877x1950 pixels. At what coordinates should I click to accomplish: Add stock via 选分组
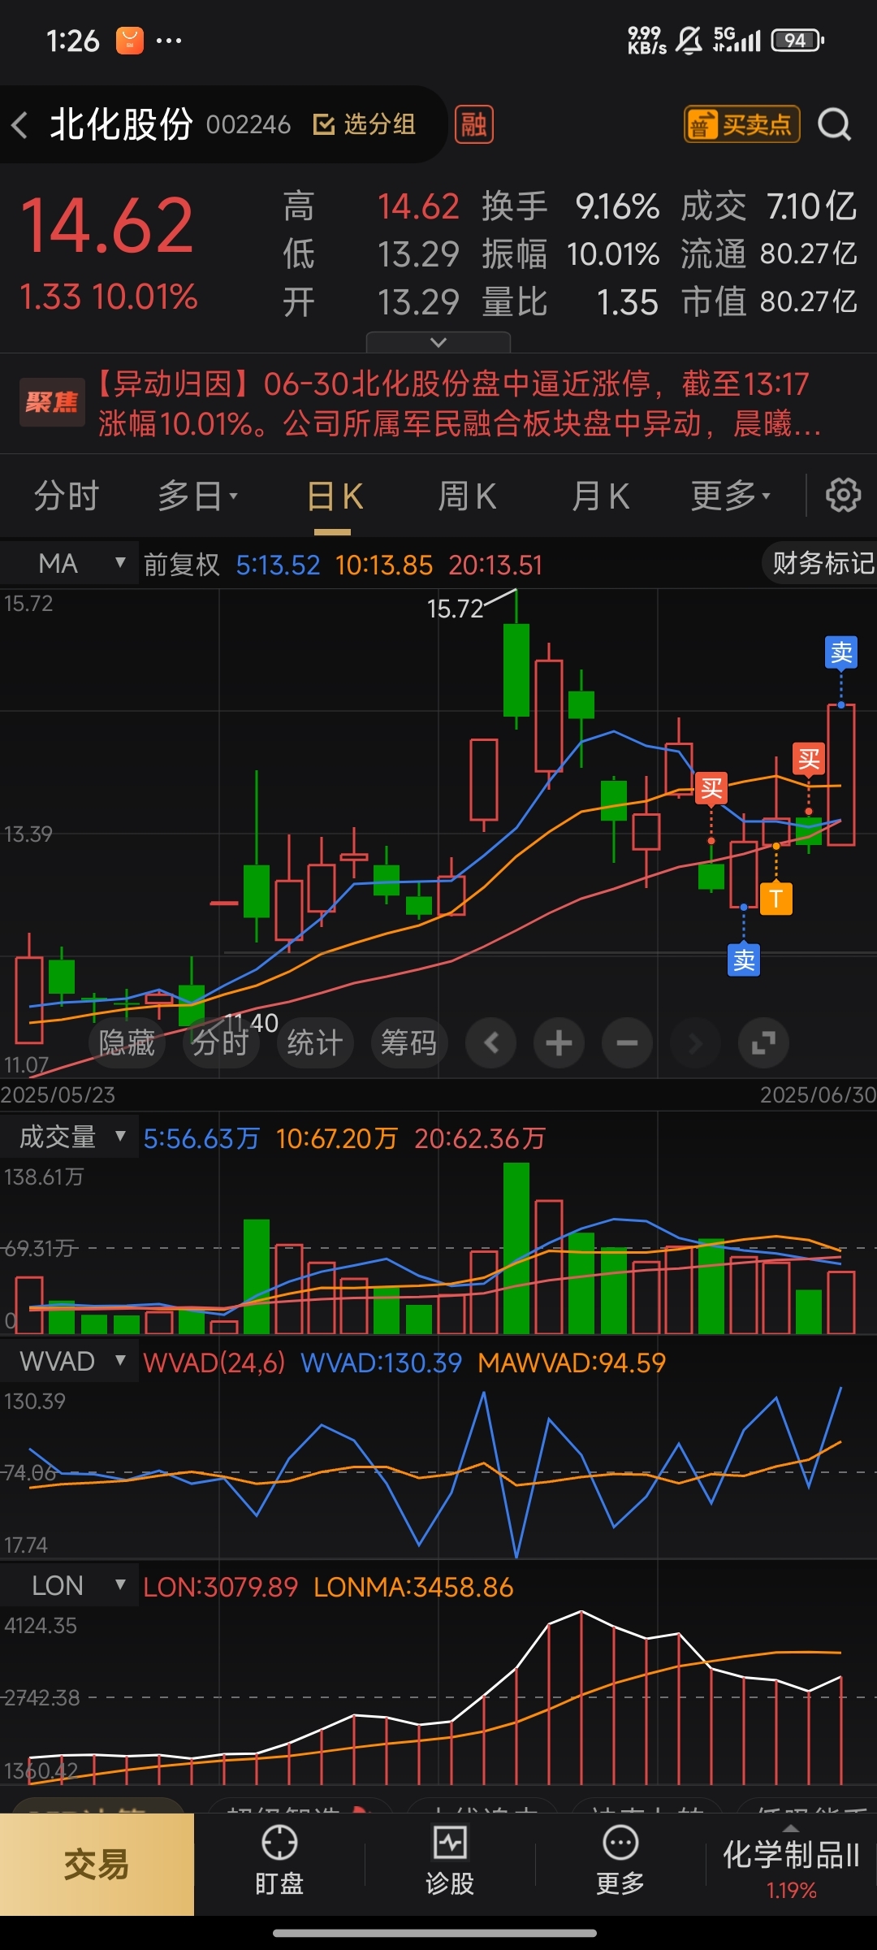pyautogui.click(x=365, y=124)
